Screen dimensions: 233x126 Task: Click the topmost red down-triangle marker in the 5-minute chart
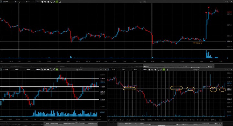point(209,7)
